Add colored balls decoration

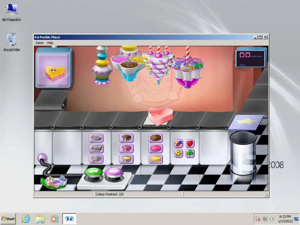click(x=178, y=144)
